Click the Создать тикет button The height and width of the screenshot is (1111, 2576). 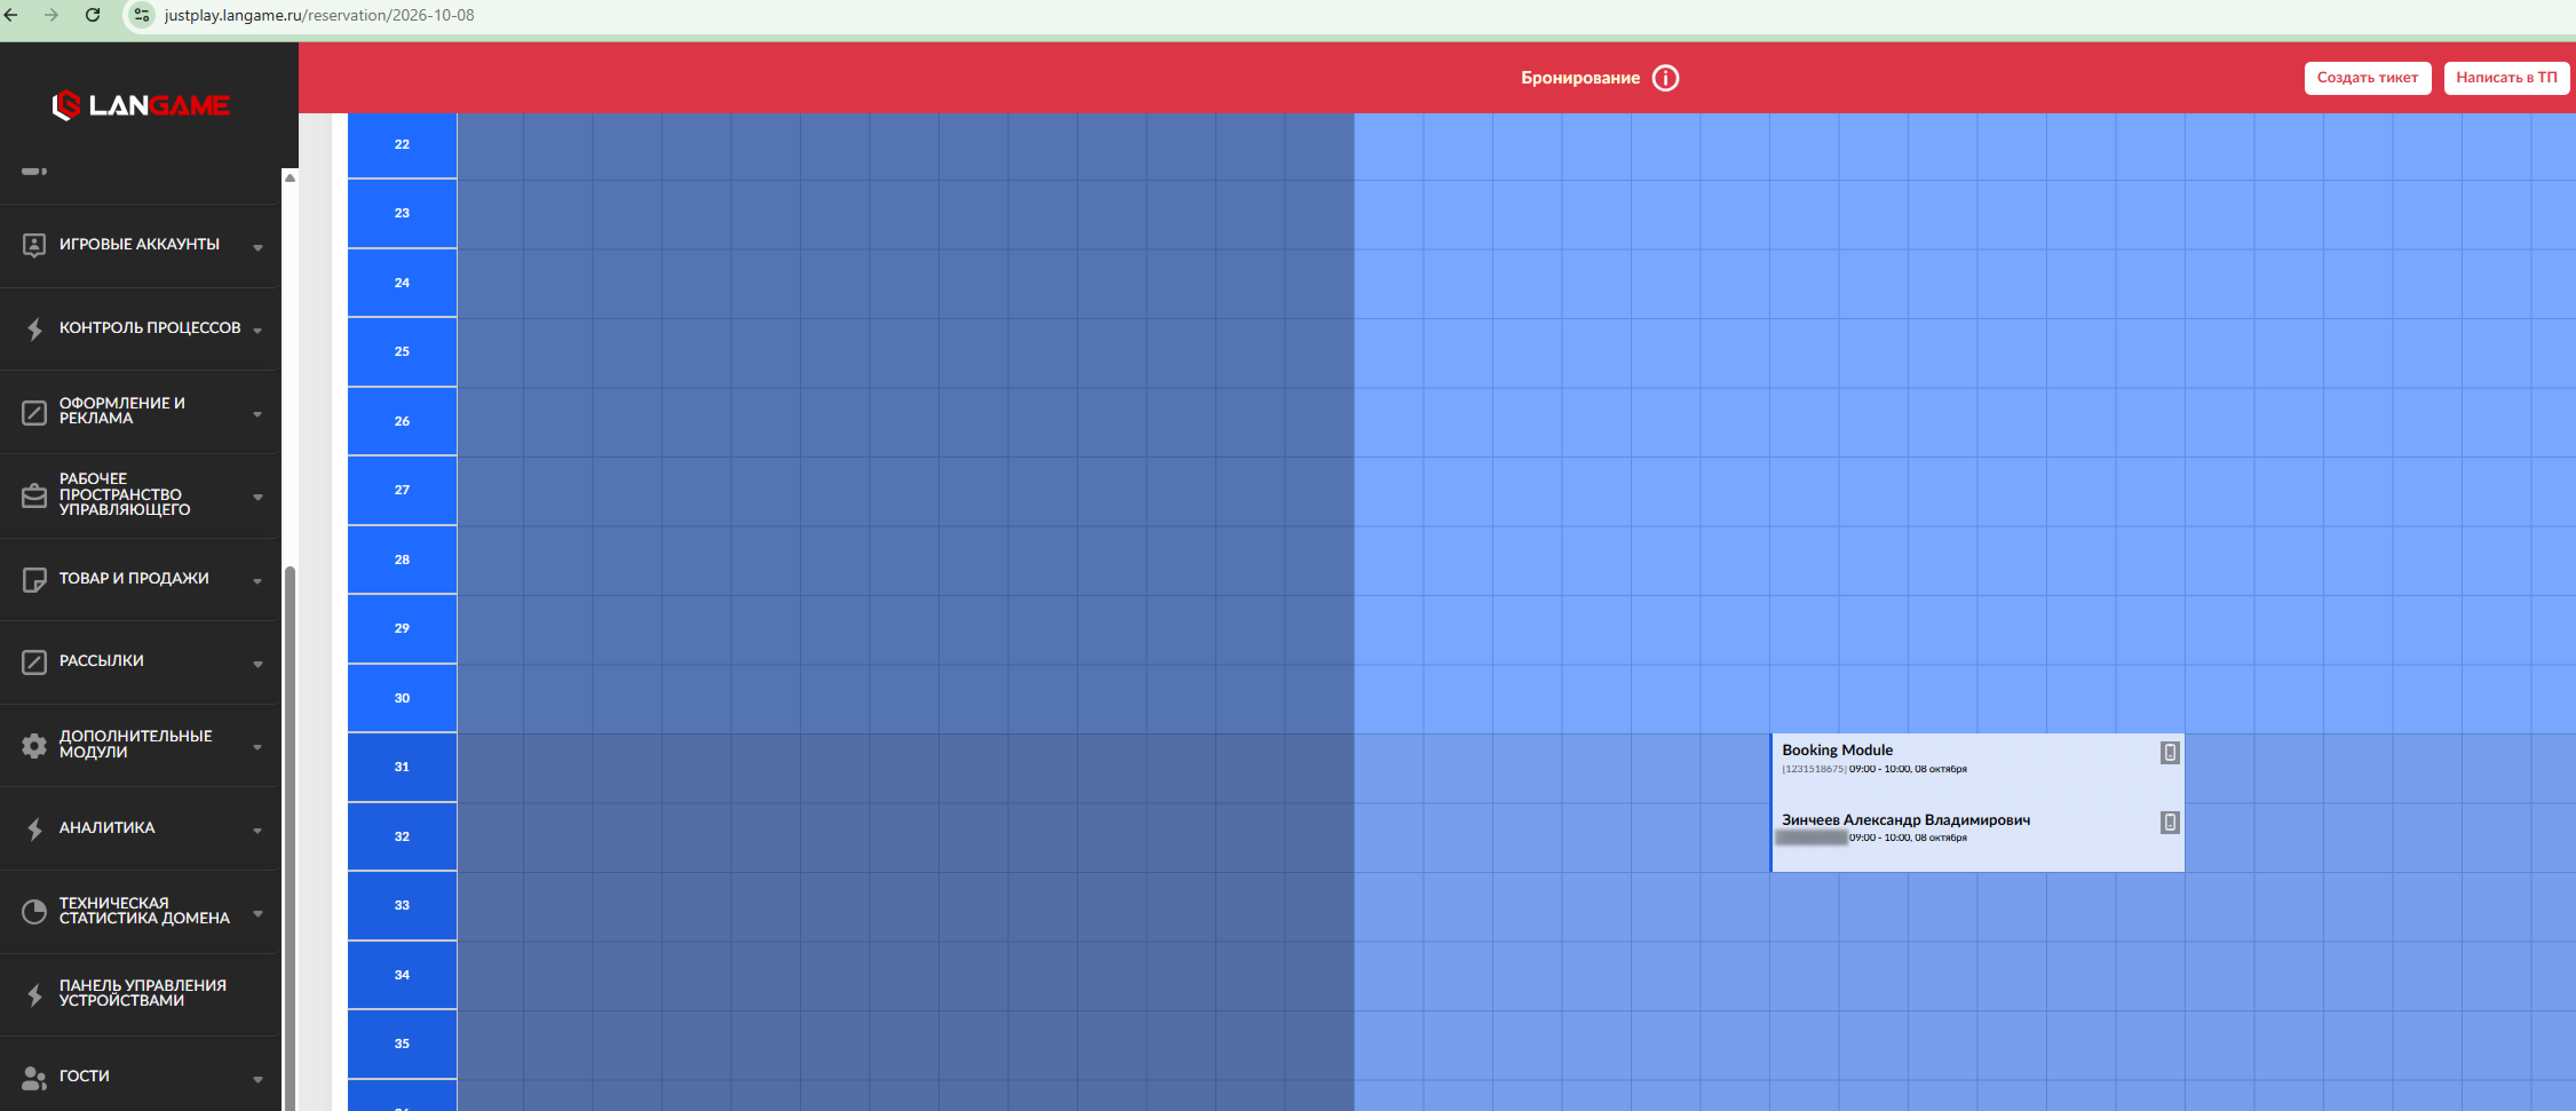tap(2367, 78)
